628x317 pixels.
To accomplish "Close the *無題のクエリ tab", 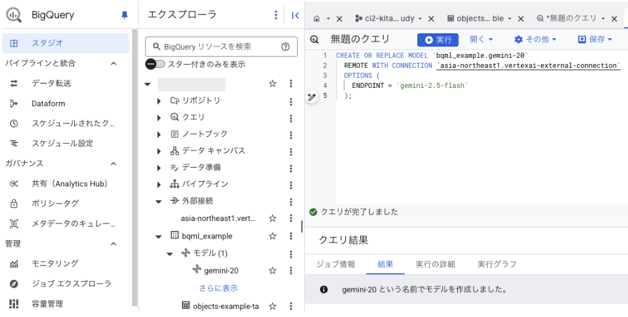I will 614,19.
